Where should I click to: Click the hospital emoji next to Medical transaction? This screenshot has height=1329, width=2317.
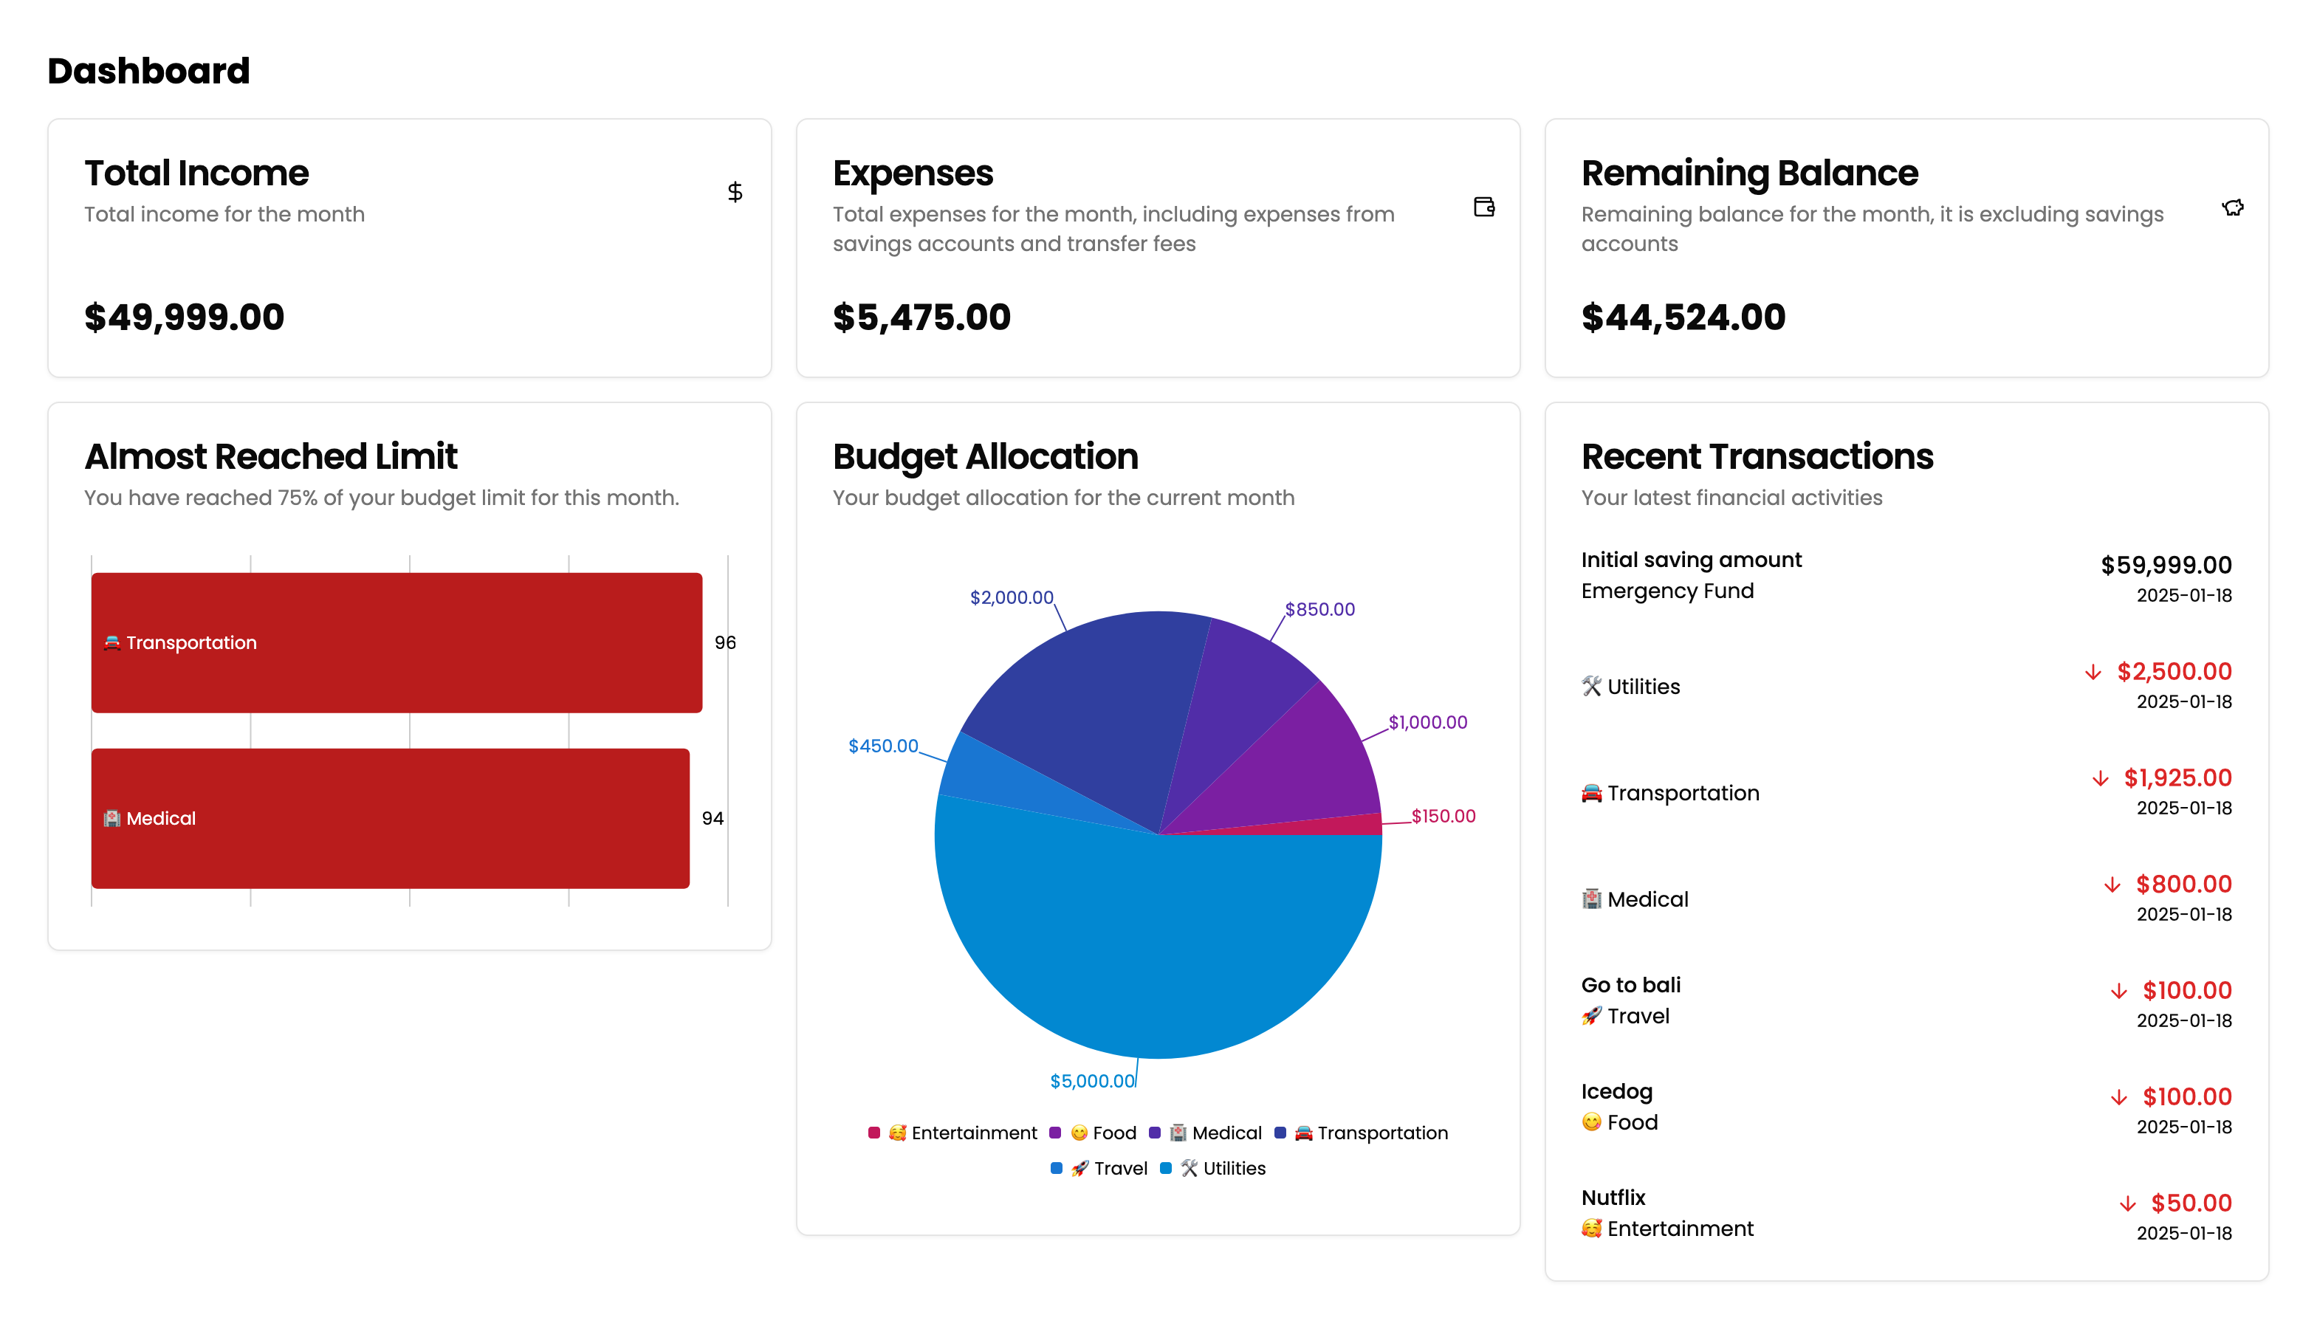(x=1591, y=899)
